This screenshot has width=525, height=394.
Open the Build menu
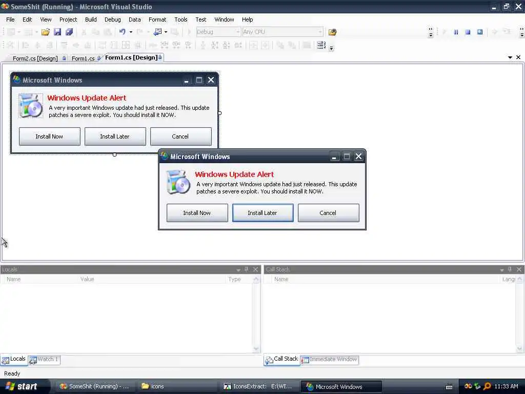click(x=91, y=19)
